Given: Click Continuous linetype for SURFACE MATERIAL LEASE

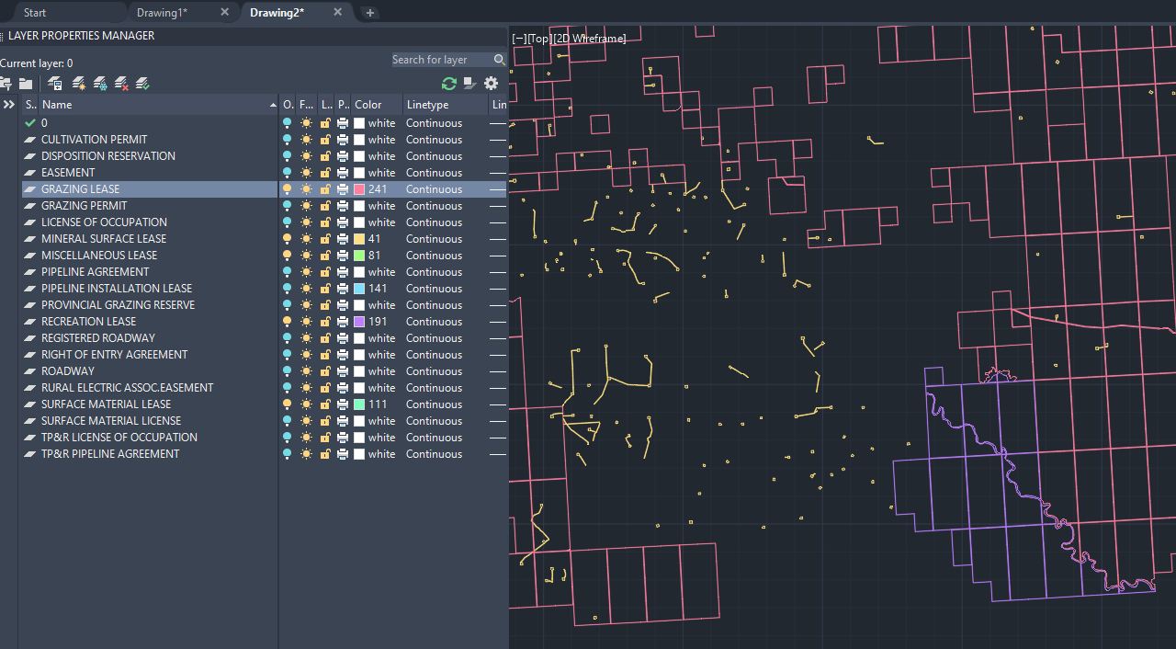Looking at the screenshot, I should [434, 404].
